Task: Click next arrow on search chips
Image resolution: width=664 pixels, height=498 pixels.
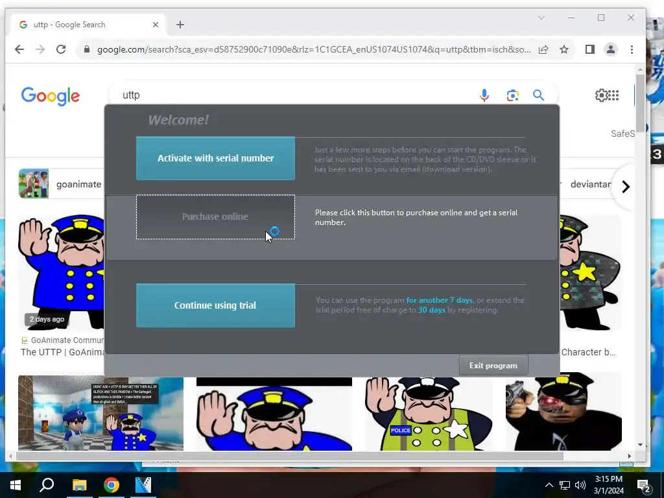Action: [626, 186]
